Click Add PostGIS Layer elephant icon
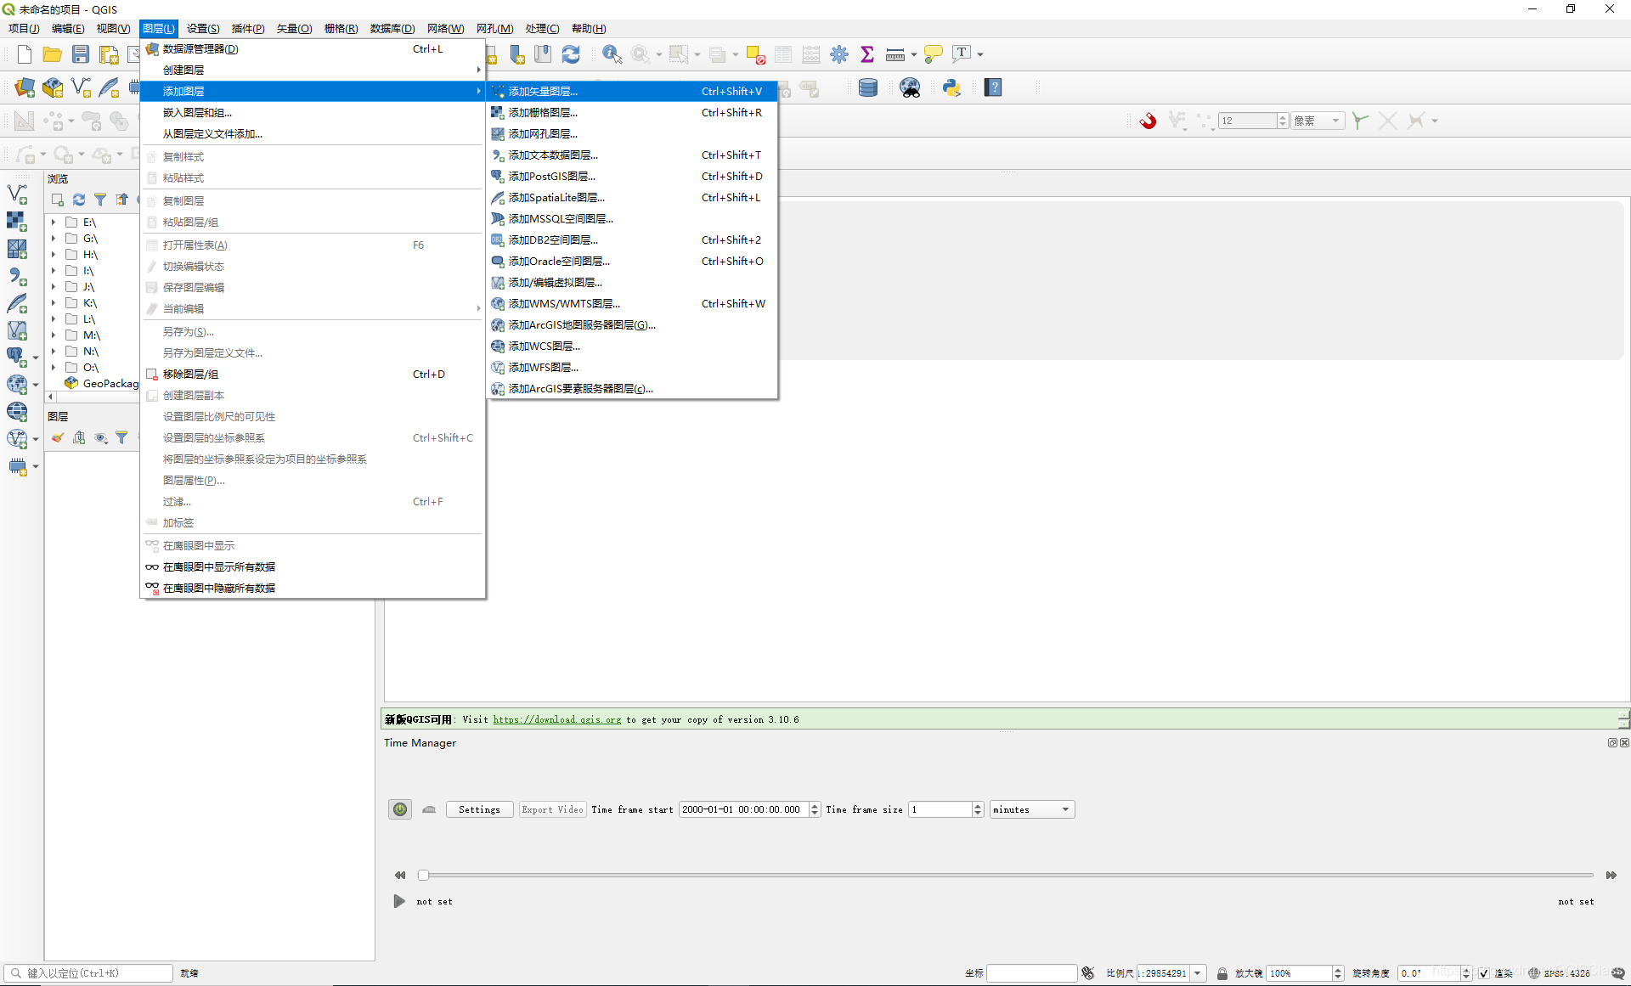Viewport: 1631px width, 986px height. (x=17, y=356)
